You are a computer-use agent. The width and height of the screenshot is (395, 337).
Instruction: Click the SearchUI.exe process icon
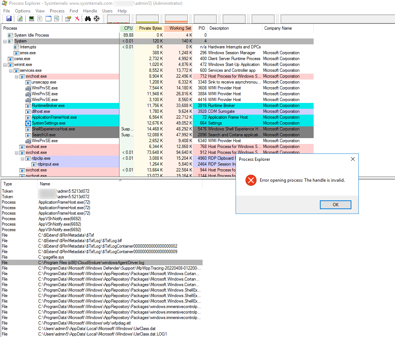(x=28, y=135)
